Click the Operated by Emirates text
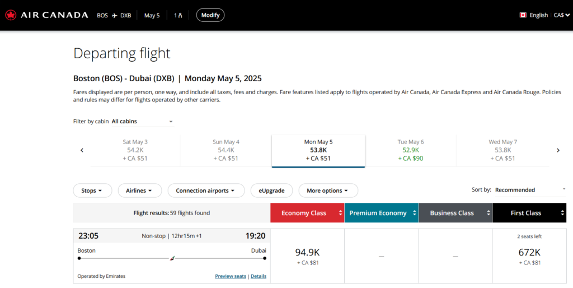This screenshot has width=573, height=288. [x=101, y=276]
